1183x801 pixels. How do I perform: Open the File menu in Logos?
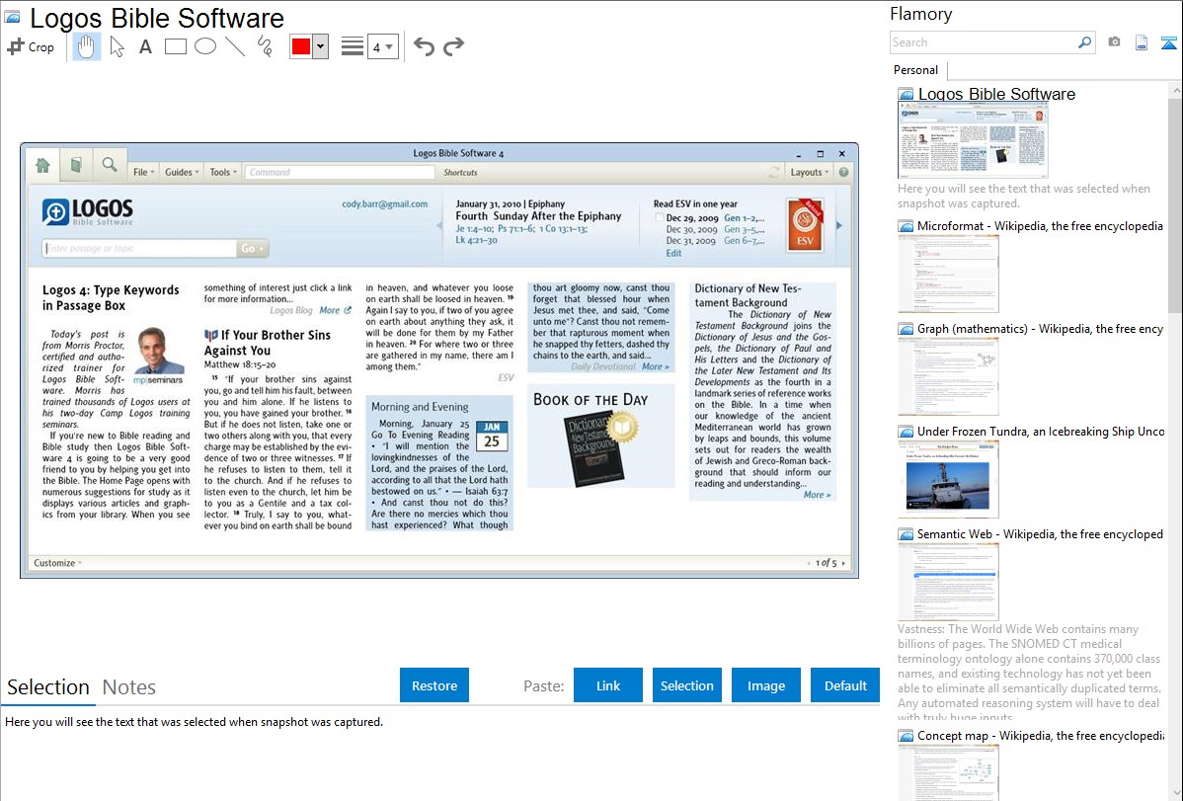(x=143, y=172)
